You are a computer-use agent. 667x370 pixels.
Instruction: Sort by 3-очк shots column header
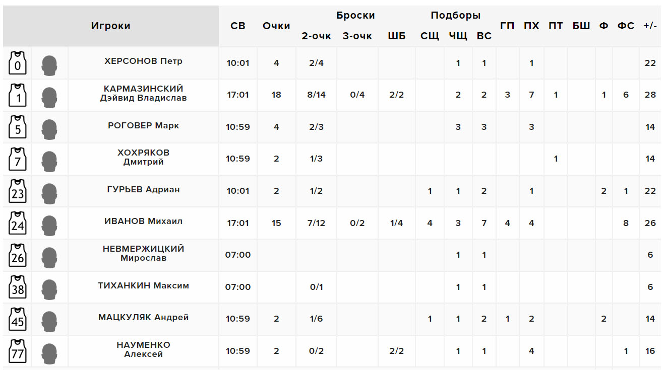(357, 36)
